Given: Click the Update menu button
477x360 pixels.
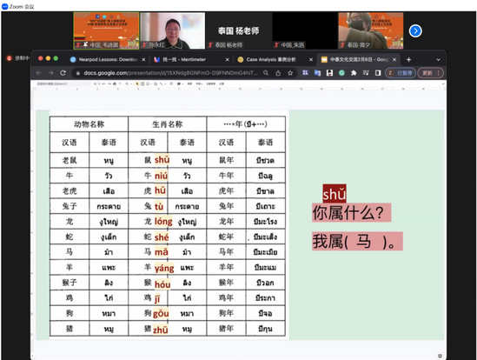Looking at the screenshot, I should tap(430, 73).
